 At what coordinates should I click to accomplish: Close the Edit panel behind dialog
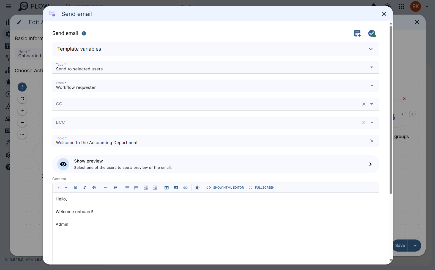(x=417, y=22)
